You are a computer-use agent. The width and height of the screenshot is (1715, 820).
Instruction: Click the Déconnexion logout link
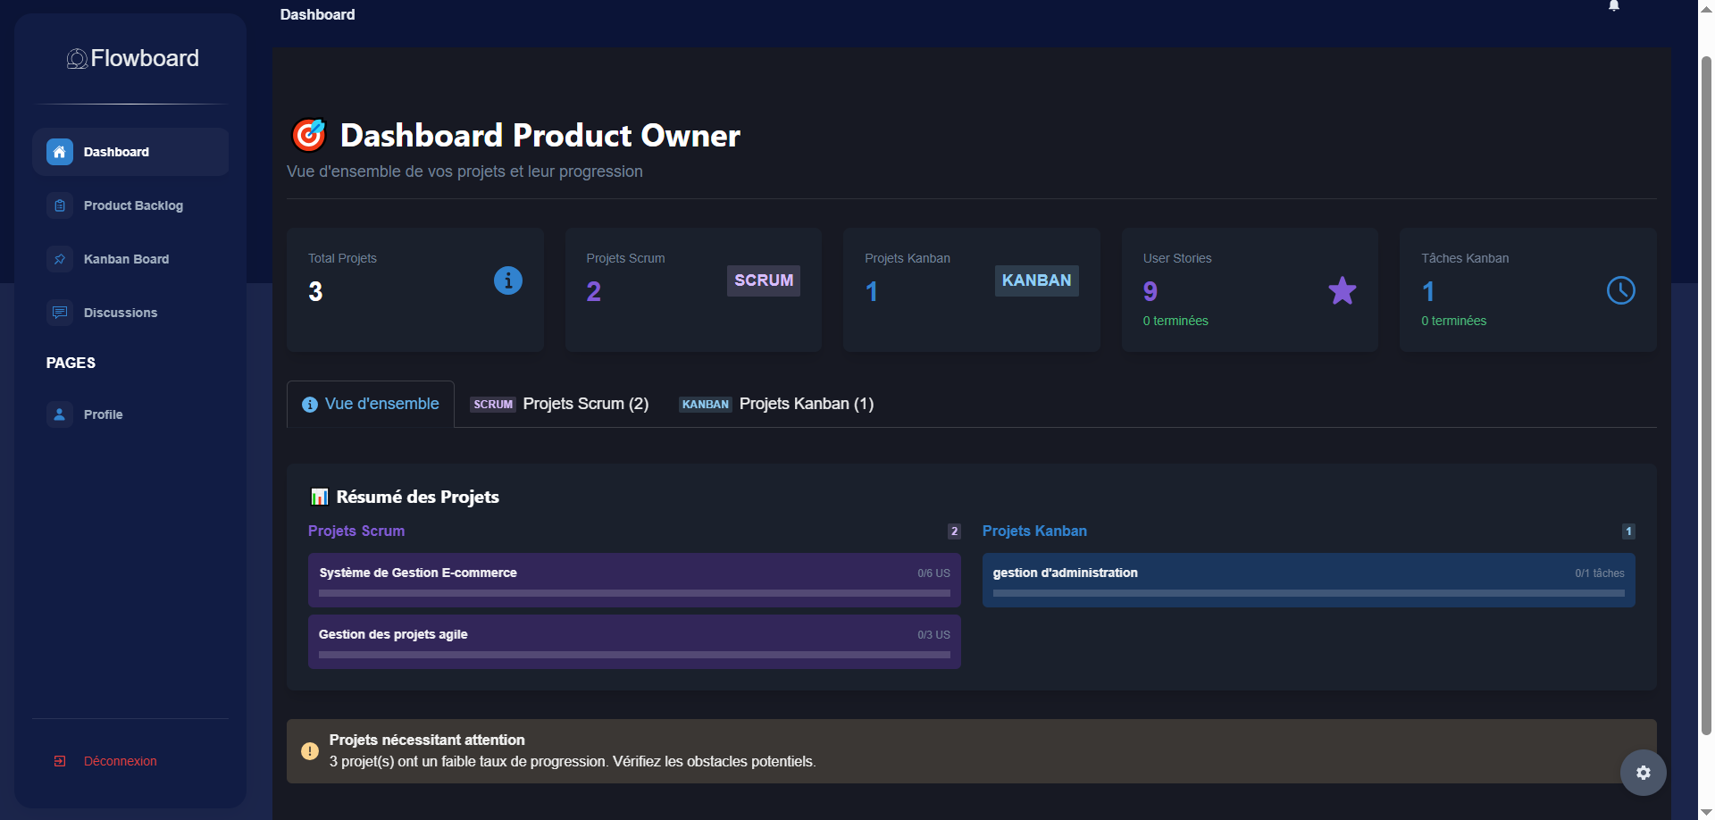[120, 761]
